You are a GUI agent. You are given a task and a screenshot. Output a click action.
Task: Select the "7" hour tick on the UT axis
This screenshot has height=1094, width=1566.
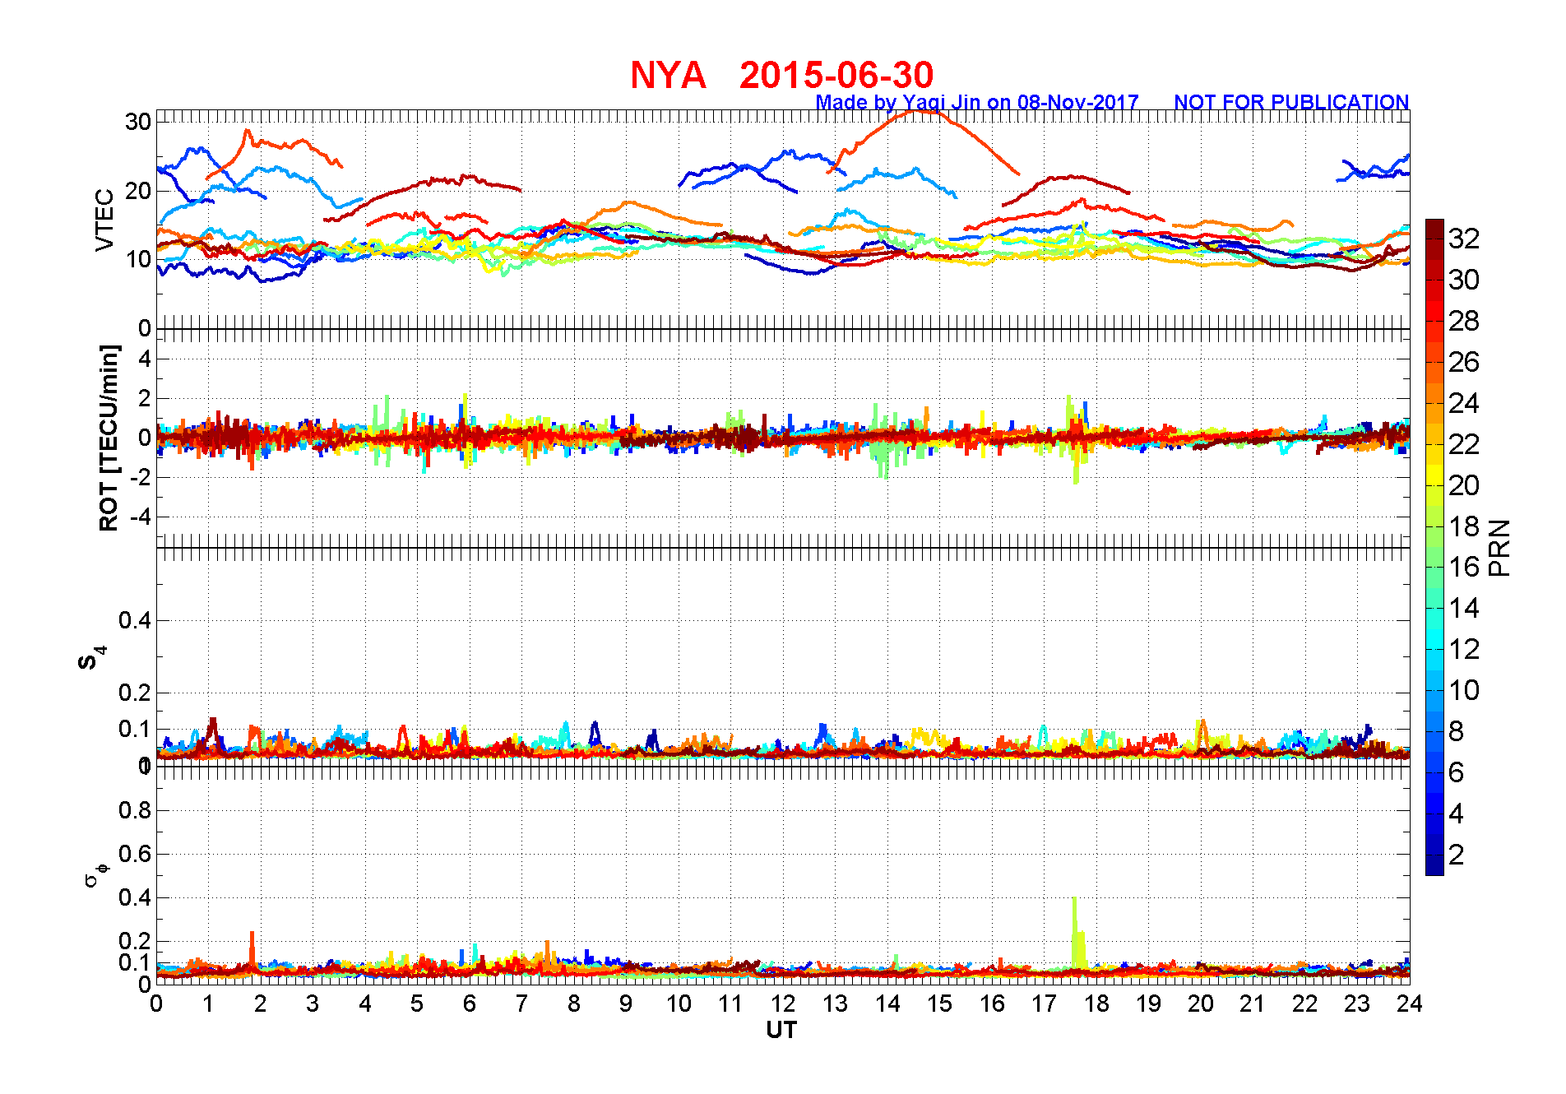(x=521, y=1004)
